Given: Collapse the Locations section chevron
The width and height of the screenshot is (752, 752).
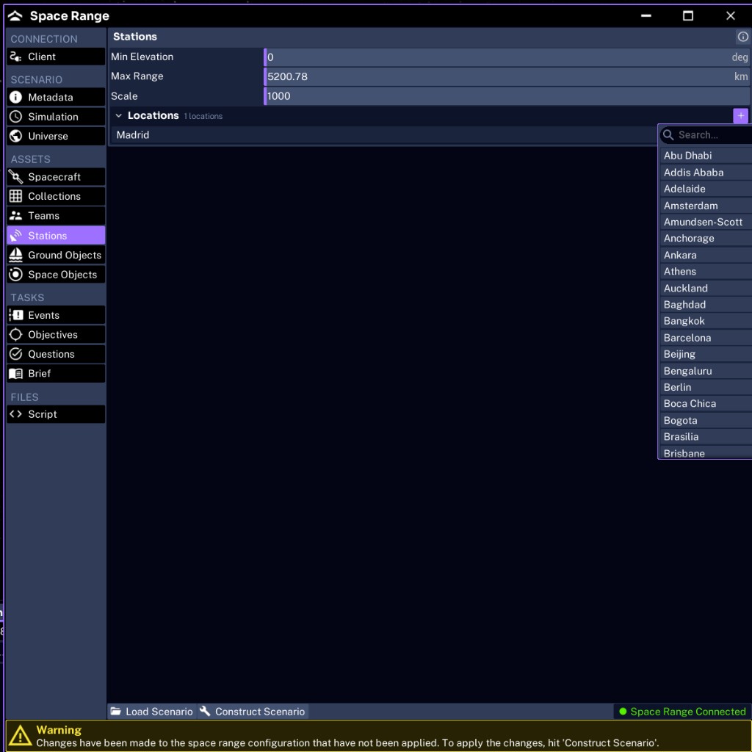Looking at the screenshot, I should [x=118, y=115].
